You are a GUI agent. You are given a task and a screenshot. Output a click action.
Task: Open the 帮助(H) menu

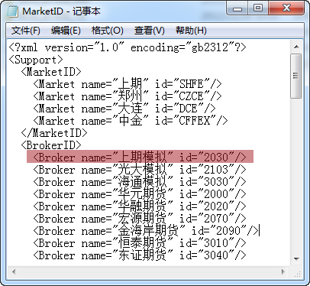pyautogui.click(x=191, y=31)
